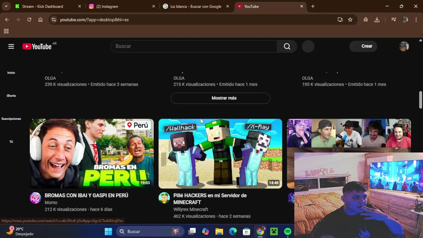This screenshot has width=423, height=238.
Task: Switch to the luz blanca Google tab
Action: (x=196, y=6)
